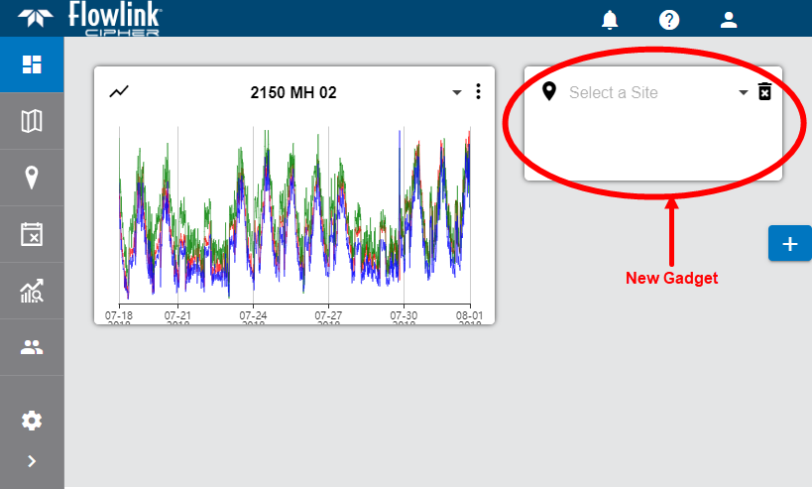
Task: Open the users group sidebar icon
Action: [x=32, y=347]
